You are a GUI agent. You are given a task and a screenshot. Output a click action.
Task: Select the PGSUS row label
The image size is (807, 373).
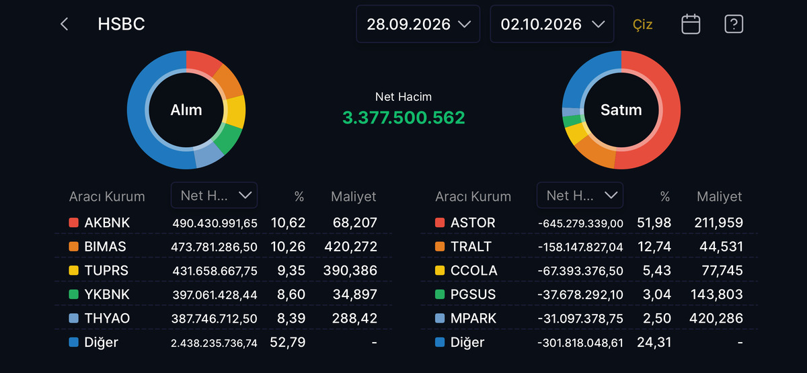pos(473,294)
